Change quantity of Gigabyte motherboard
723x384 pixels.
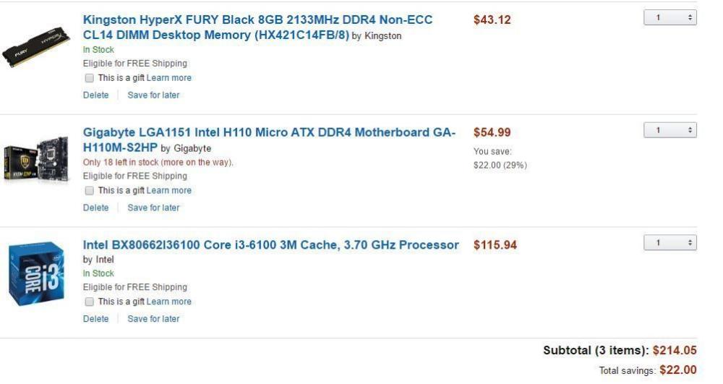669,131
